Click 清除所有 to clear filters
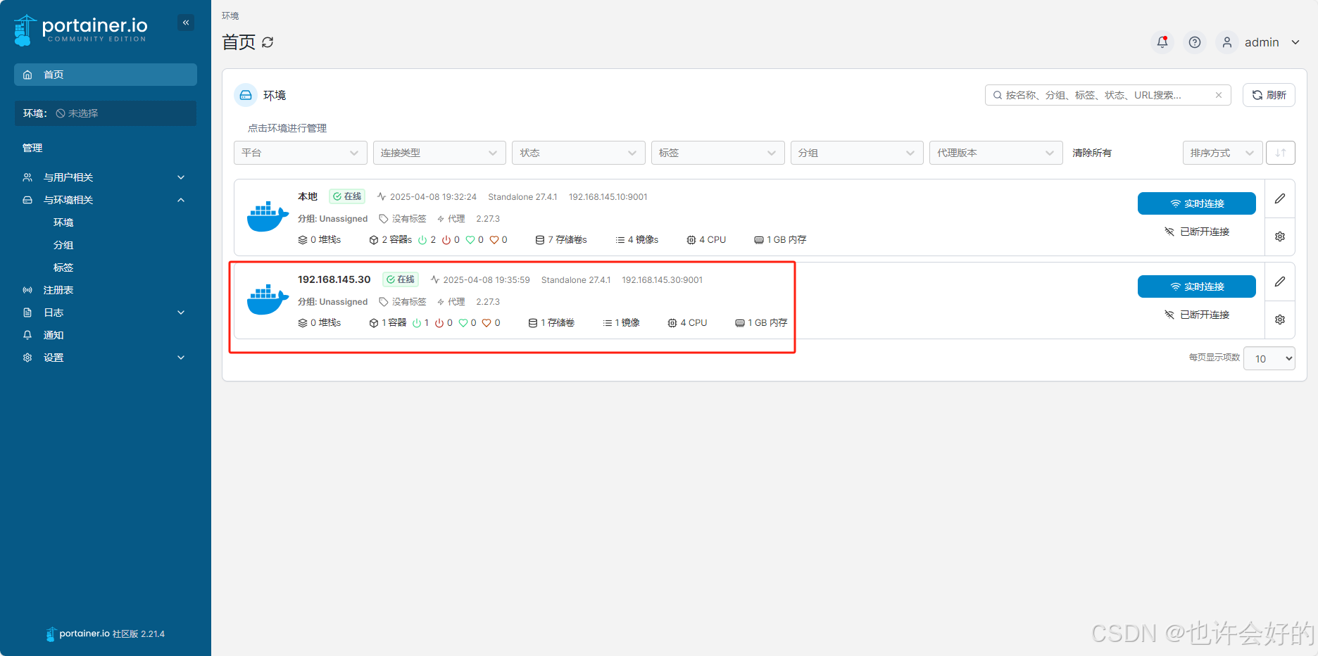This screenshot has width=1318, height=656. [x=1092, y=153]
